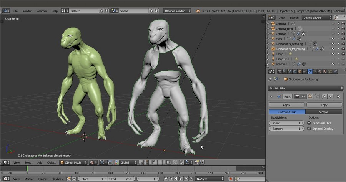Click the modifier wrench icon beside Eyes
346x182 pixels.
294,39
